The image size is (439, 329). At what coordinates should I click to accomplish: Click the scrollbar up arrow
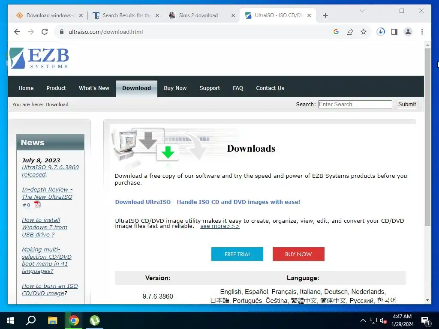tap(427, 45)
